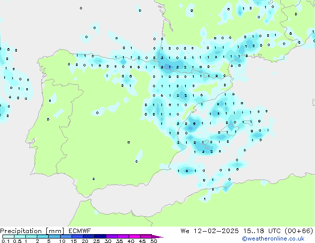Viewport: 315px width, 243px height.
Task: Click the 2–5 mm legend swatch
Action: 43,237
